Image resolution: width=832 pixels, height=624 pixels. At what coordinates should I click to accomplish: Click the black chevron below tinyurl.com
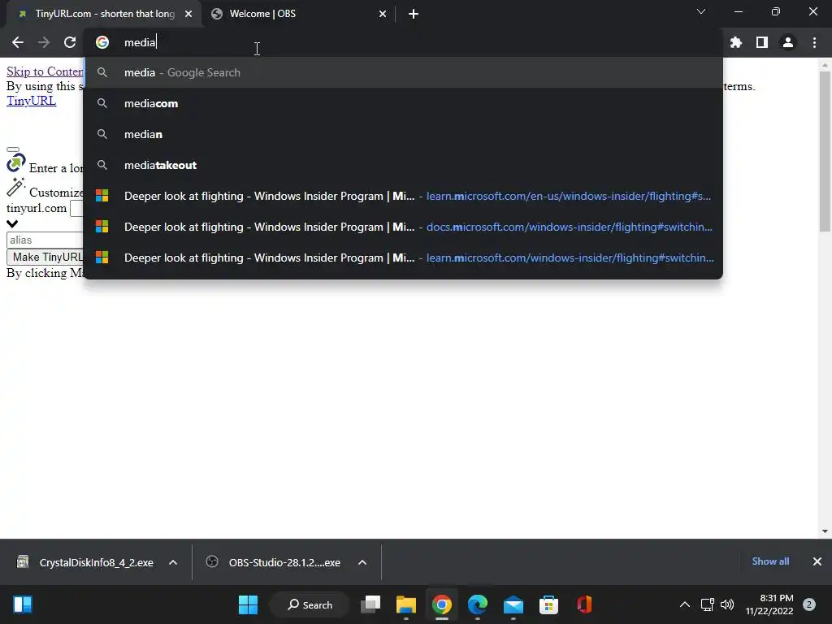(12, 224)
